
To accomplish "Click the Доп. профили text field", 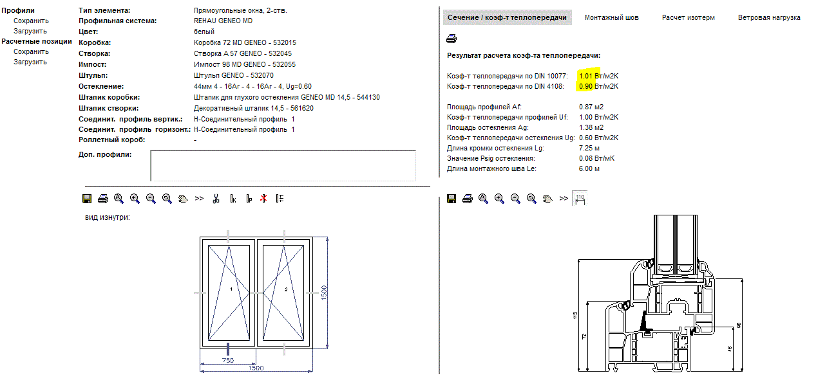I will coord(283,165).
